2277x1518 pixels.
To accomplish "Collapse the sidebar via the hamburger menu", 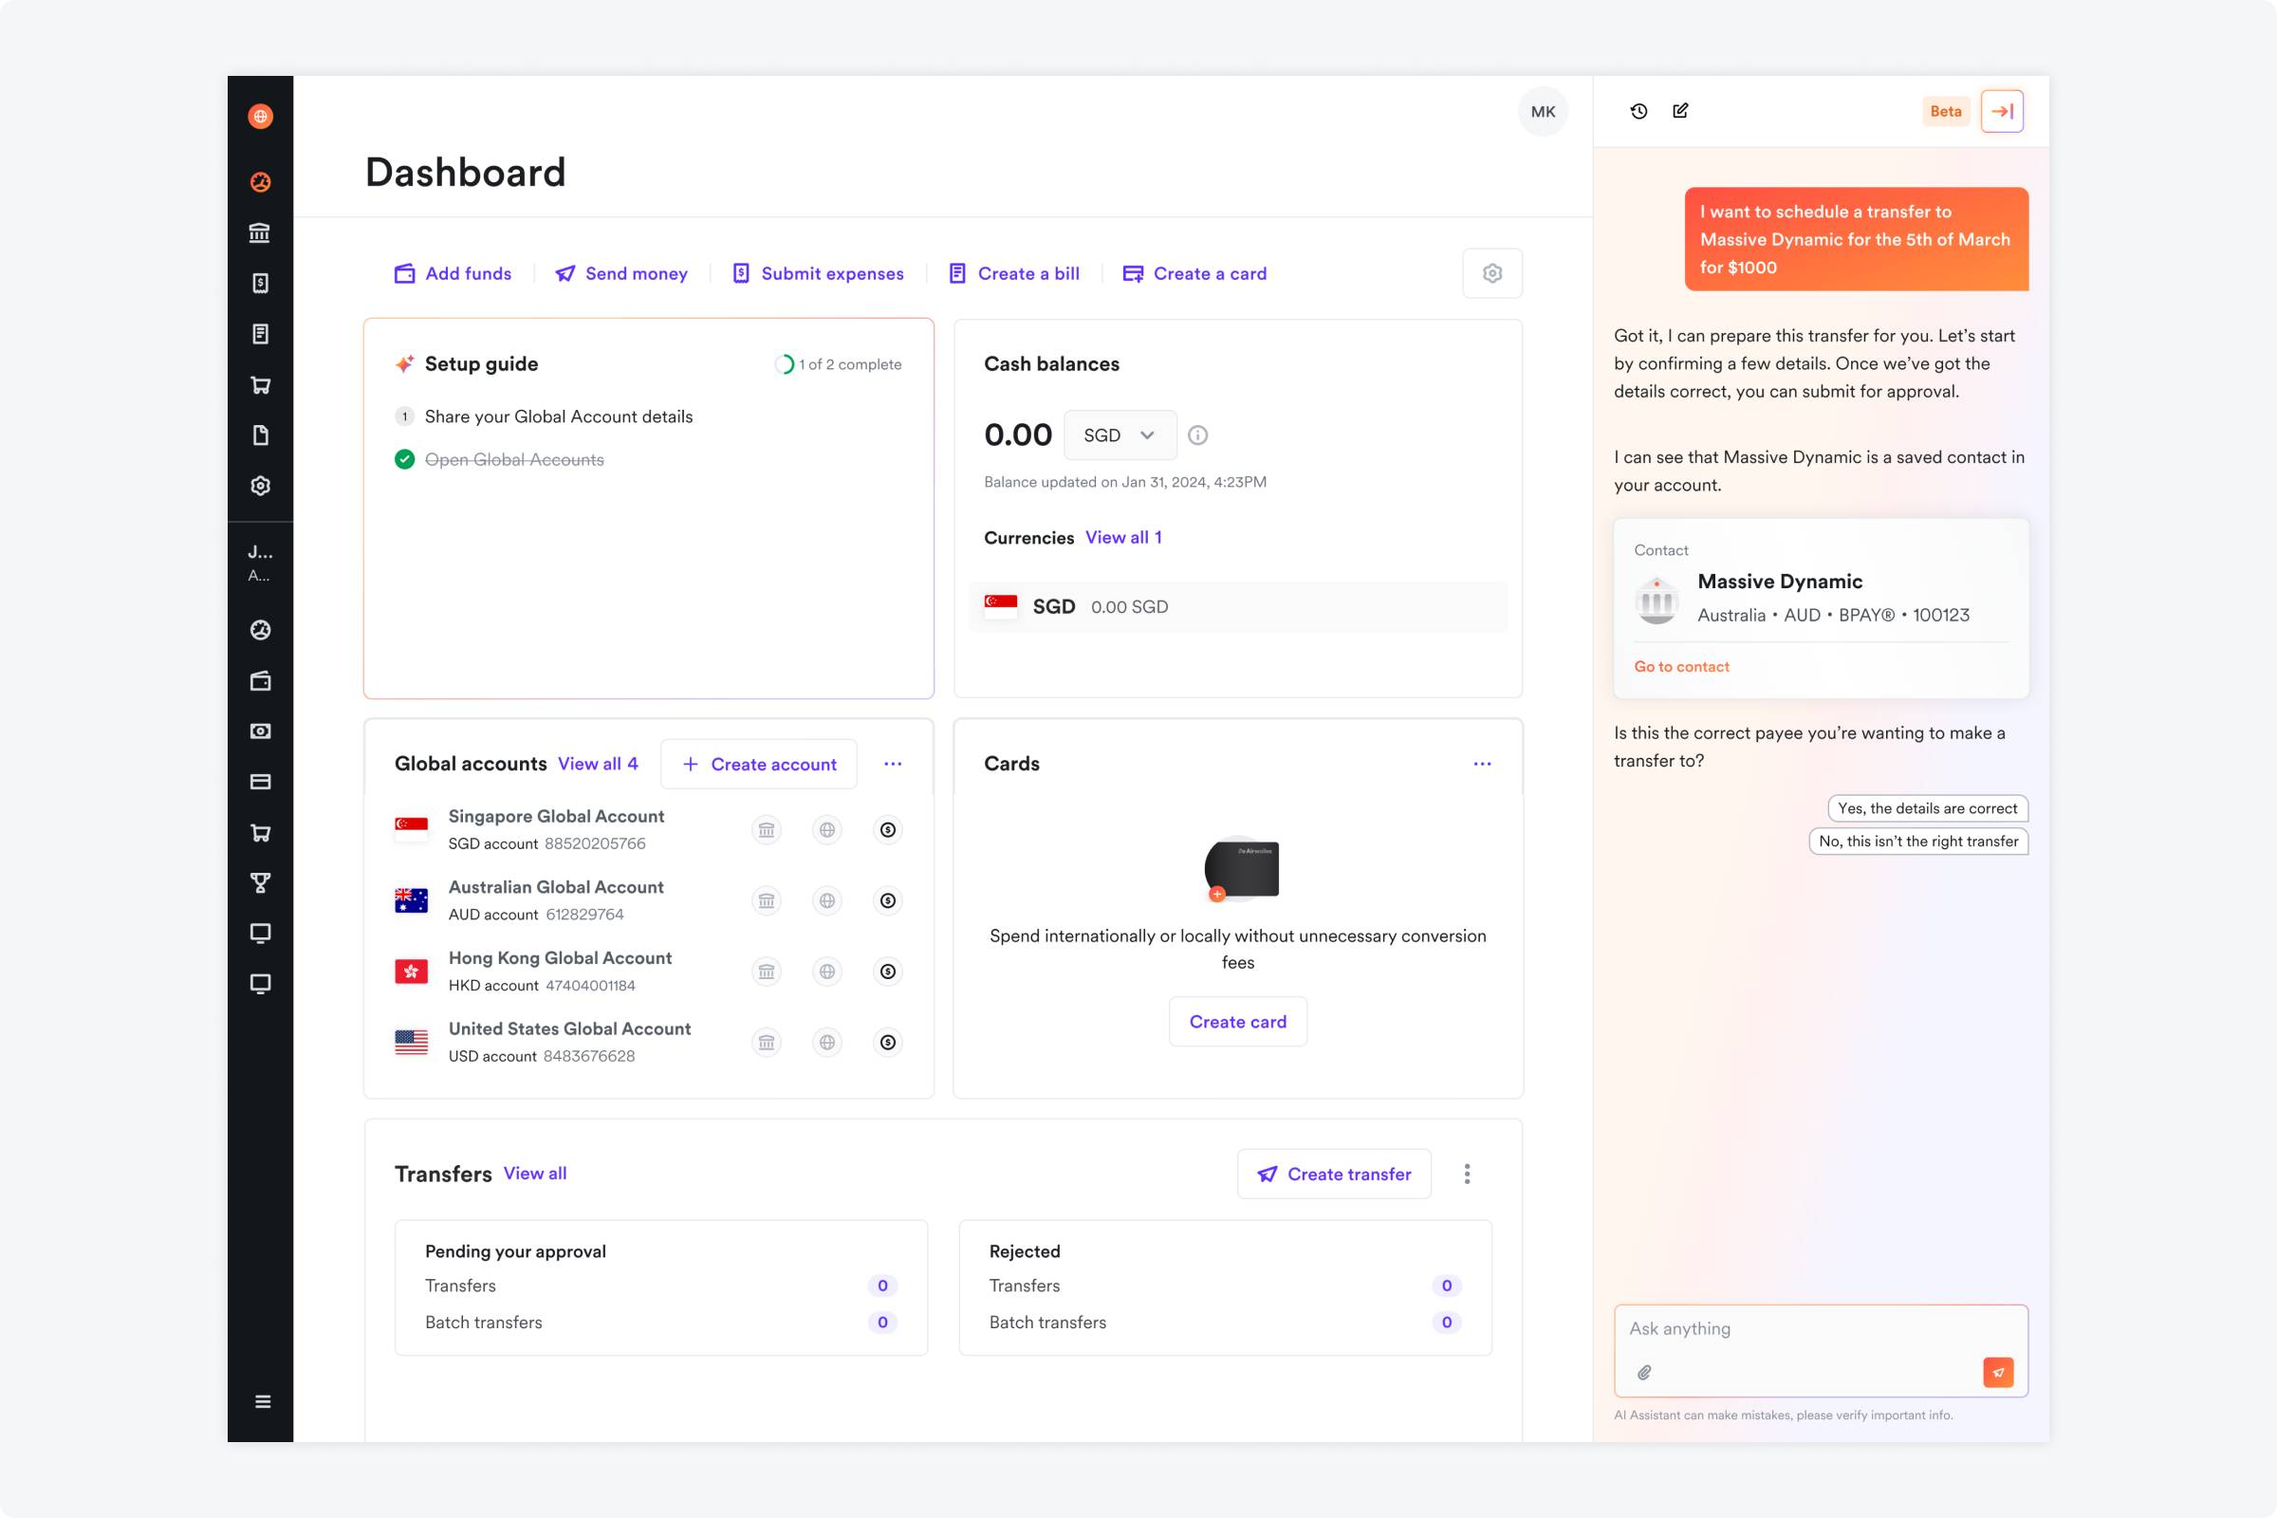I will pyautogui.click(x=262, y=1401).
